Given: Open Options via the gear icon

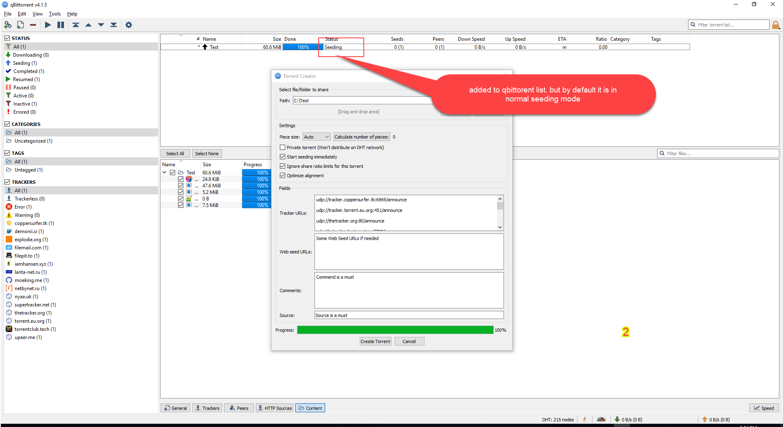Looking at the screenshot, I should [129, 25].
